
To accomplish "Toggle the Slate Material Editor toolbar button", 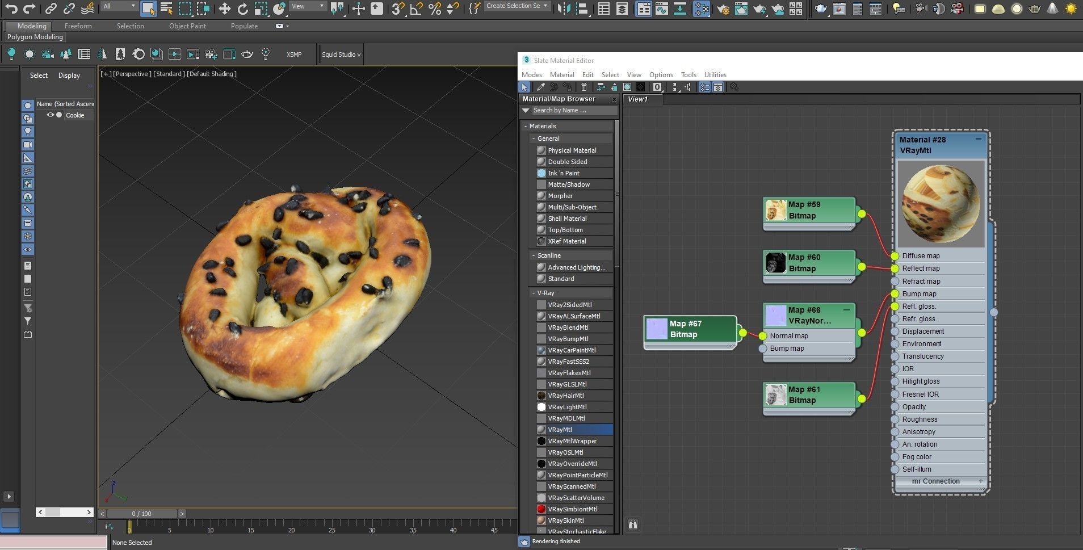I will tap(702, 8).
